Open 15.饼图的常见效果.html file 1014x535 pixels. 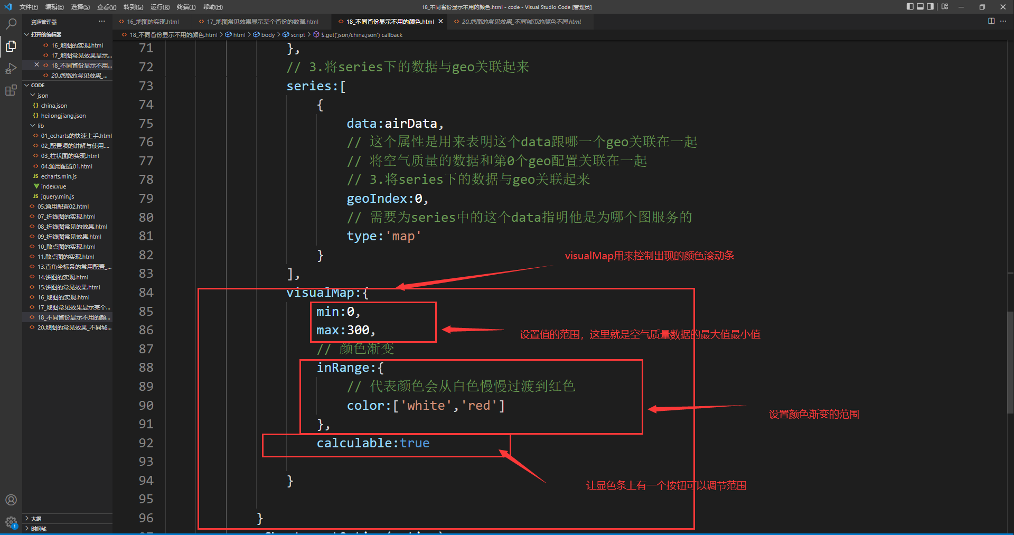point(69,287)
